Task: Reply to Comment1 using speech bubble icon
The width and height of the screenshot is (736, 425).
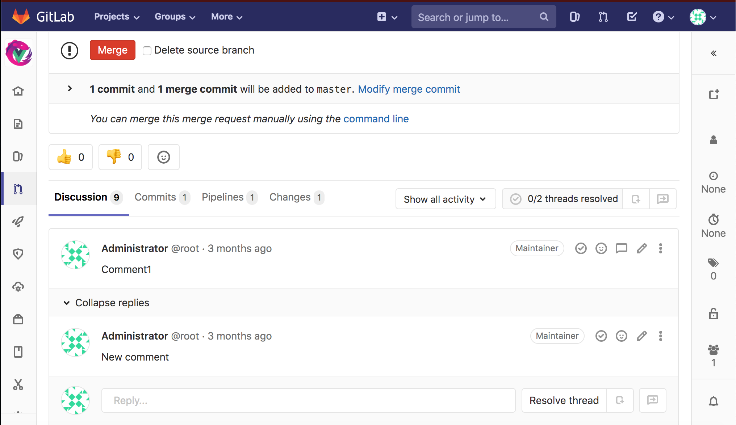Action: 621,248
